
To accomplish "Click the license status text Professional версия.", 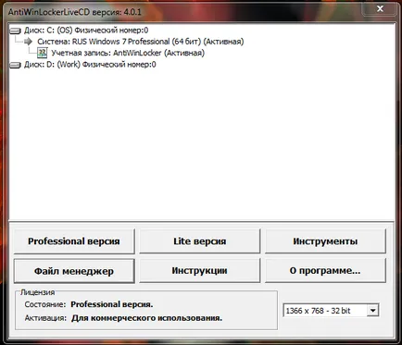I will [x=112, y=304].
